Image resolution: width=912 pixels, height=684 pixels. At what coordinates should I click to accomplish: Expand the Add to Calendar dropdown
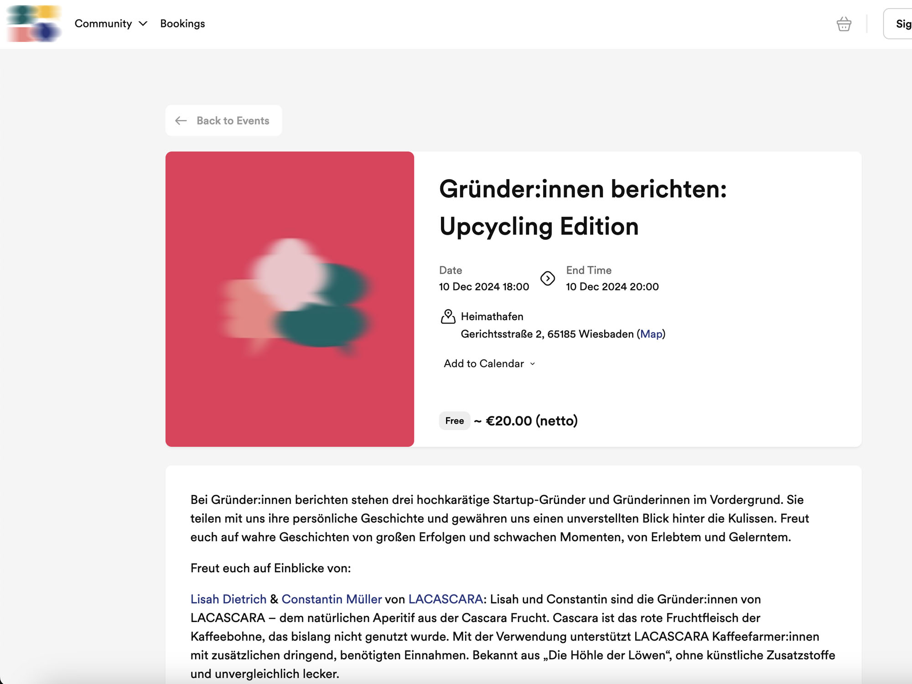(x=488, y=363)
